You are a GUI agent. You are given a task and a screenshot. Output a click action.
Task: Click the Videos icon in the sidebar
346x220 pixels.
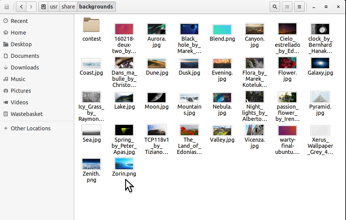click(6, 102)
